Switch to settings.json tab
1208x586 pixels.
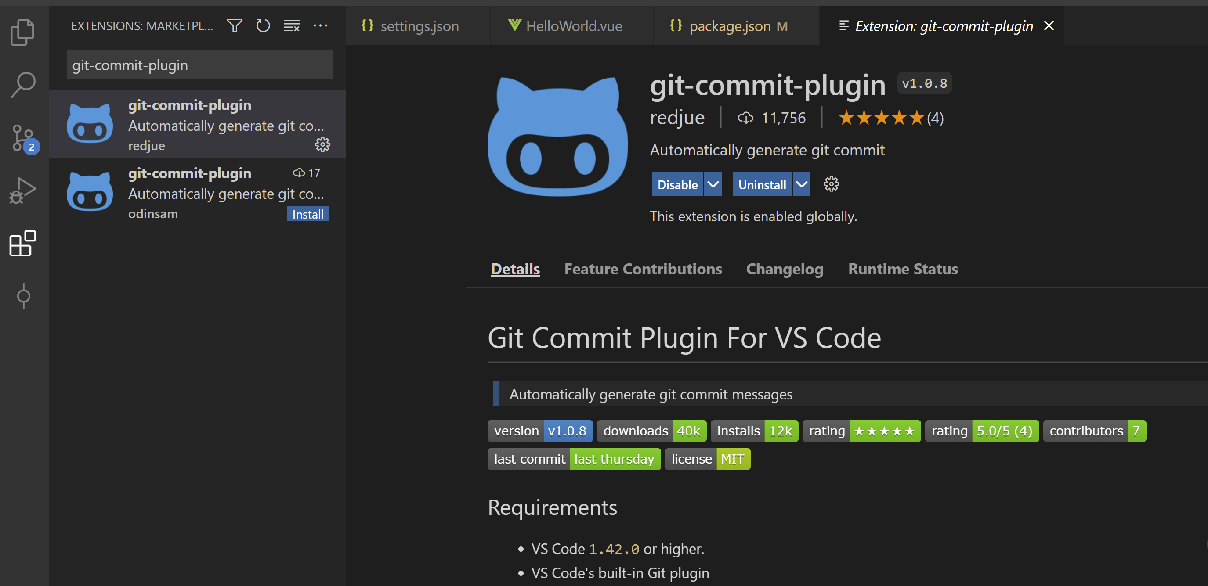point(418,26)
